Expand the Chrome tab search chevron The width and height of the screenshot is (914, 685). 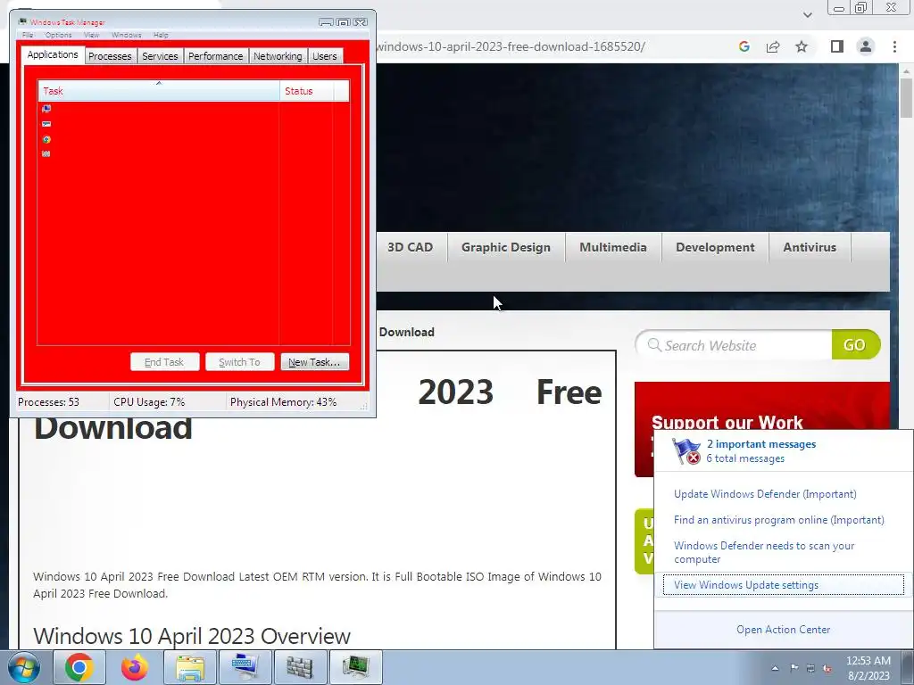(x=807, y=14)
